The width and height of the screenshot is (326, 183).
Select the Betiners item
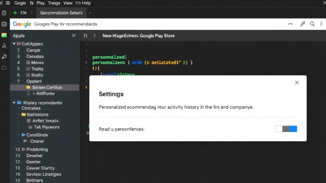[34, 180]
